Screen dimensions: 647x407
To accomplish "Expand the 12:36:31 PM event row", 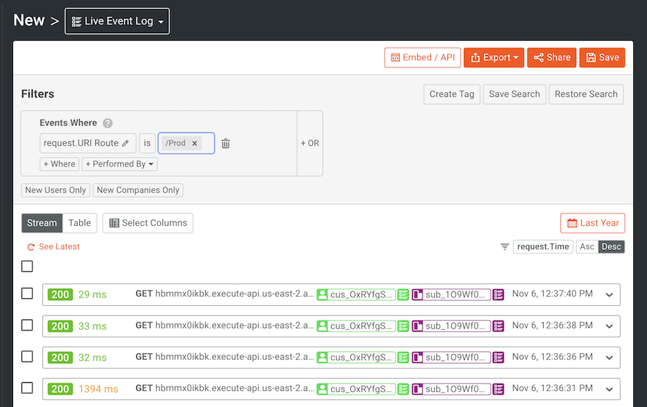I will click(x=609, y=389).
